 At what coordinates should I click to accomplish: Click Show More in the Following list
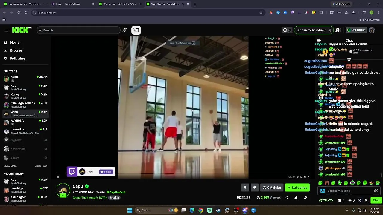[10, 166]
